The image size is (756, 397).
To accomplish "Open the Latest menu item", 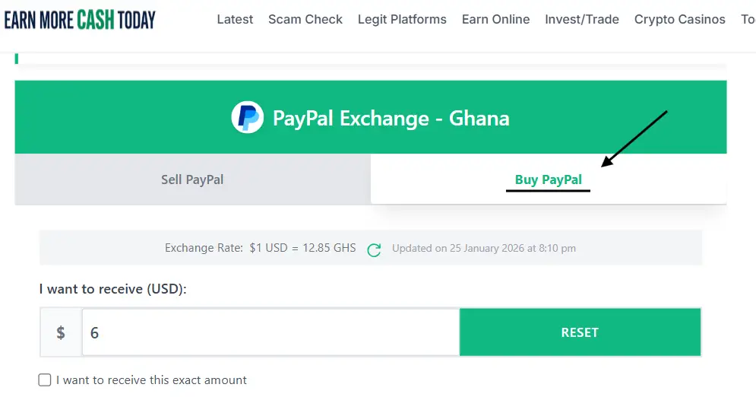I will [x=235, y=20].
